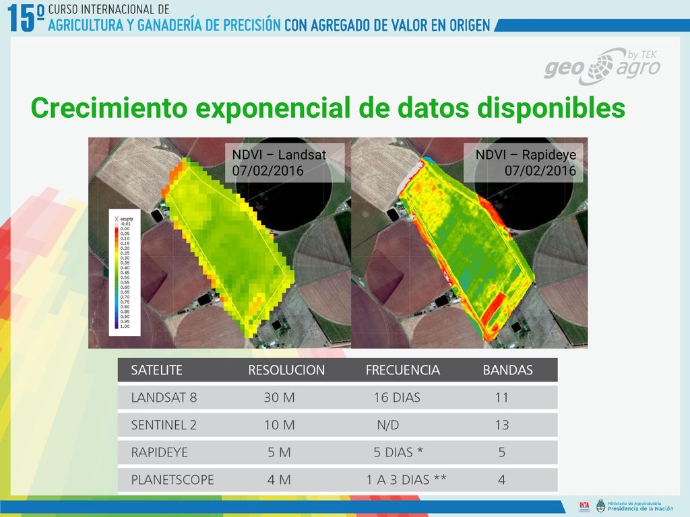Select the PLANETSCOPE cell

click(172, 479)
